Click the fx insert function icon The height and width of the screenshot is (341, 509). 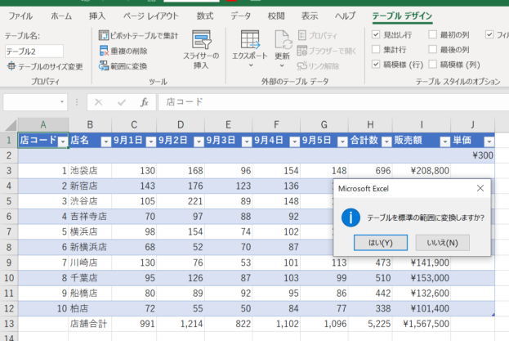click(144, 102)
